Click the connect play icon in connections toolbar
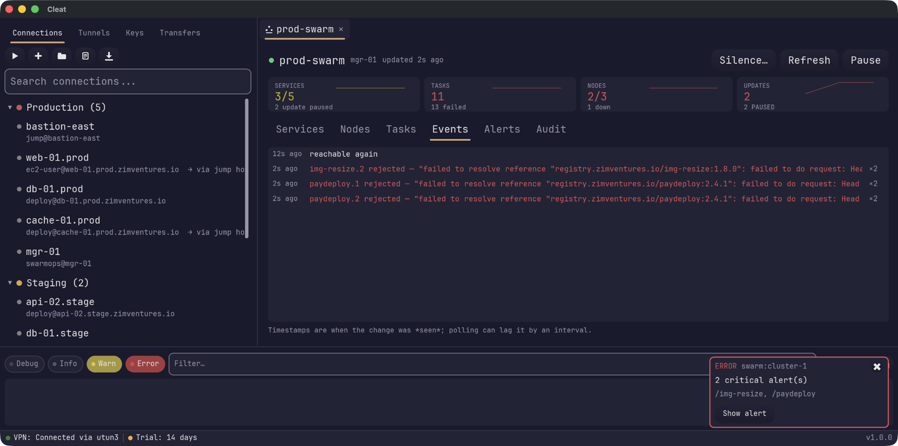 (15, 56)
